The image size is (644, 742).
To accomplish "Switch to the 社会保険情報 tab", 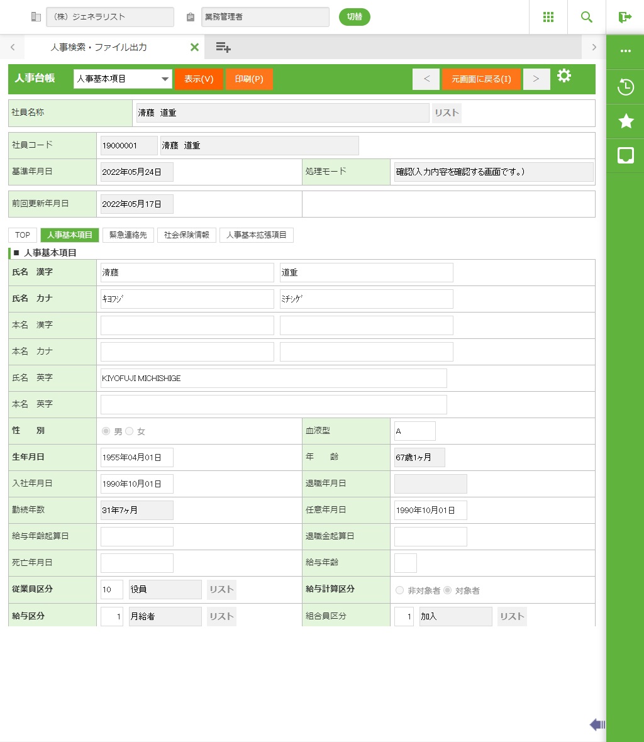I will coord(186,235).
